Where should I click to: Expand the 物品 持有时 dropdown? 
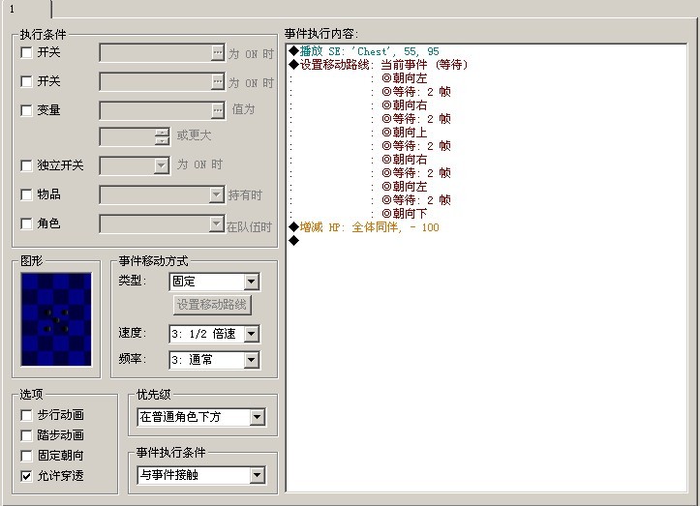tap(217, 194)
